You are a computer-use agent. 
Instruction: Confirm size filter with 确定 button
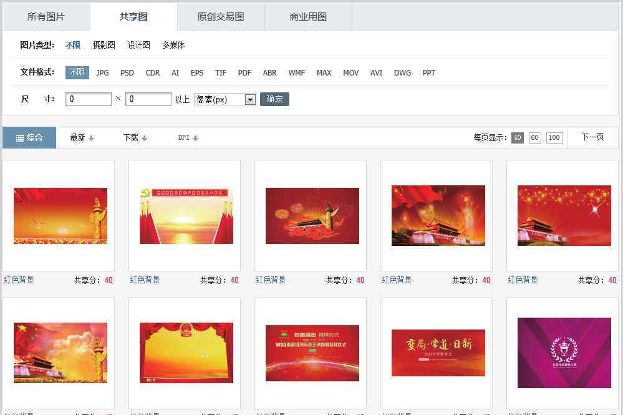coord(274,99)
